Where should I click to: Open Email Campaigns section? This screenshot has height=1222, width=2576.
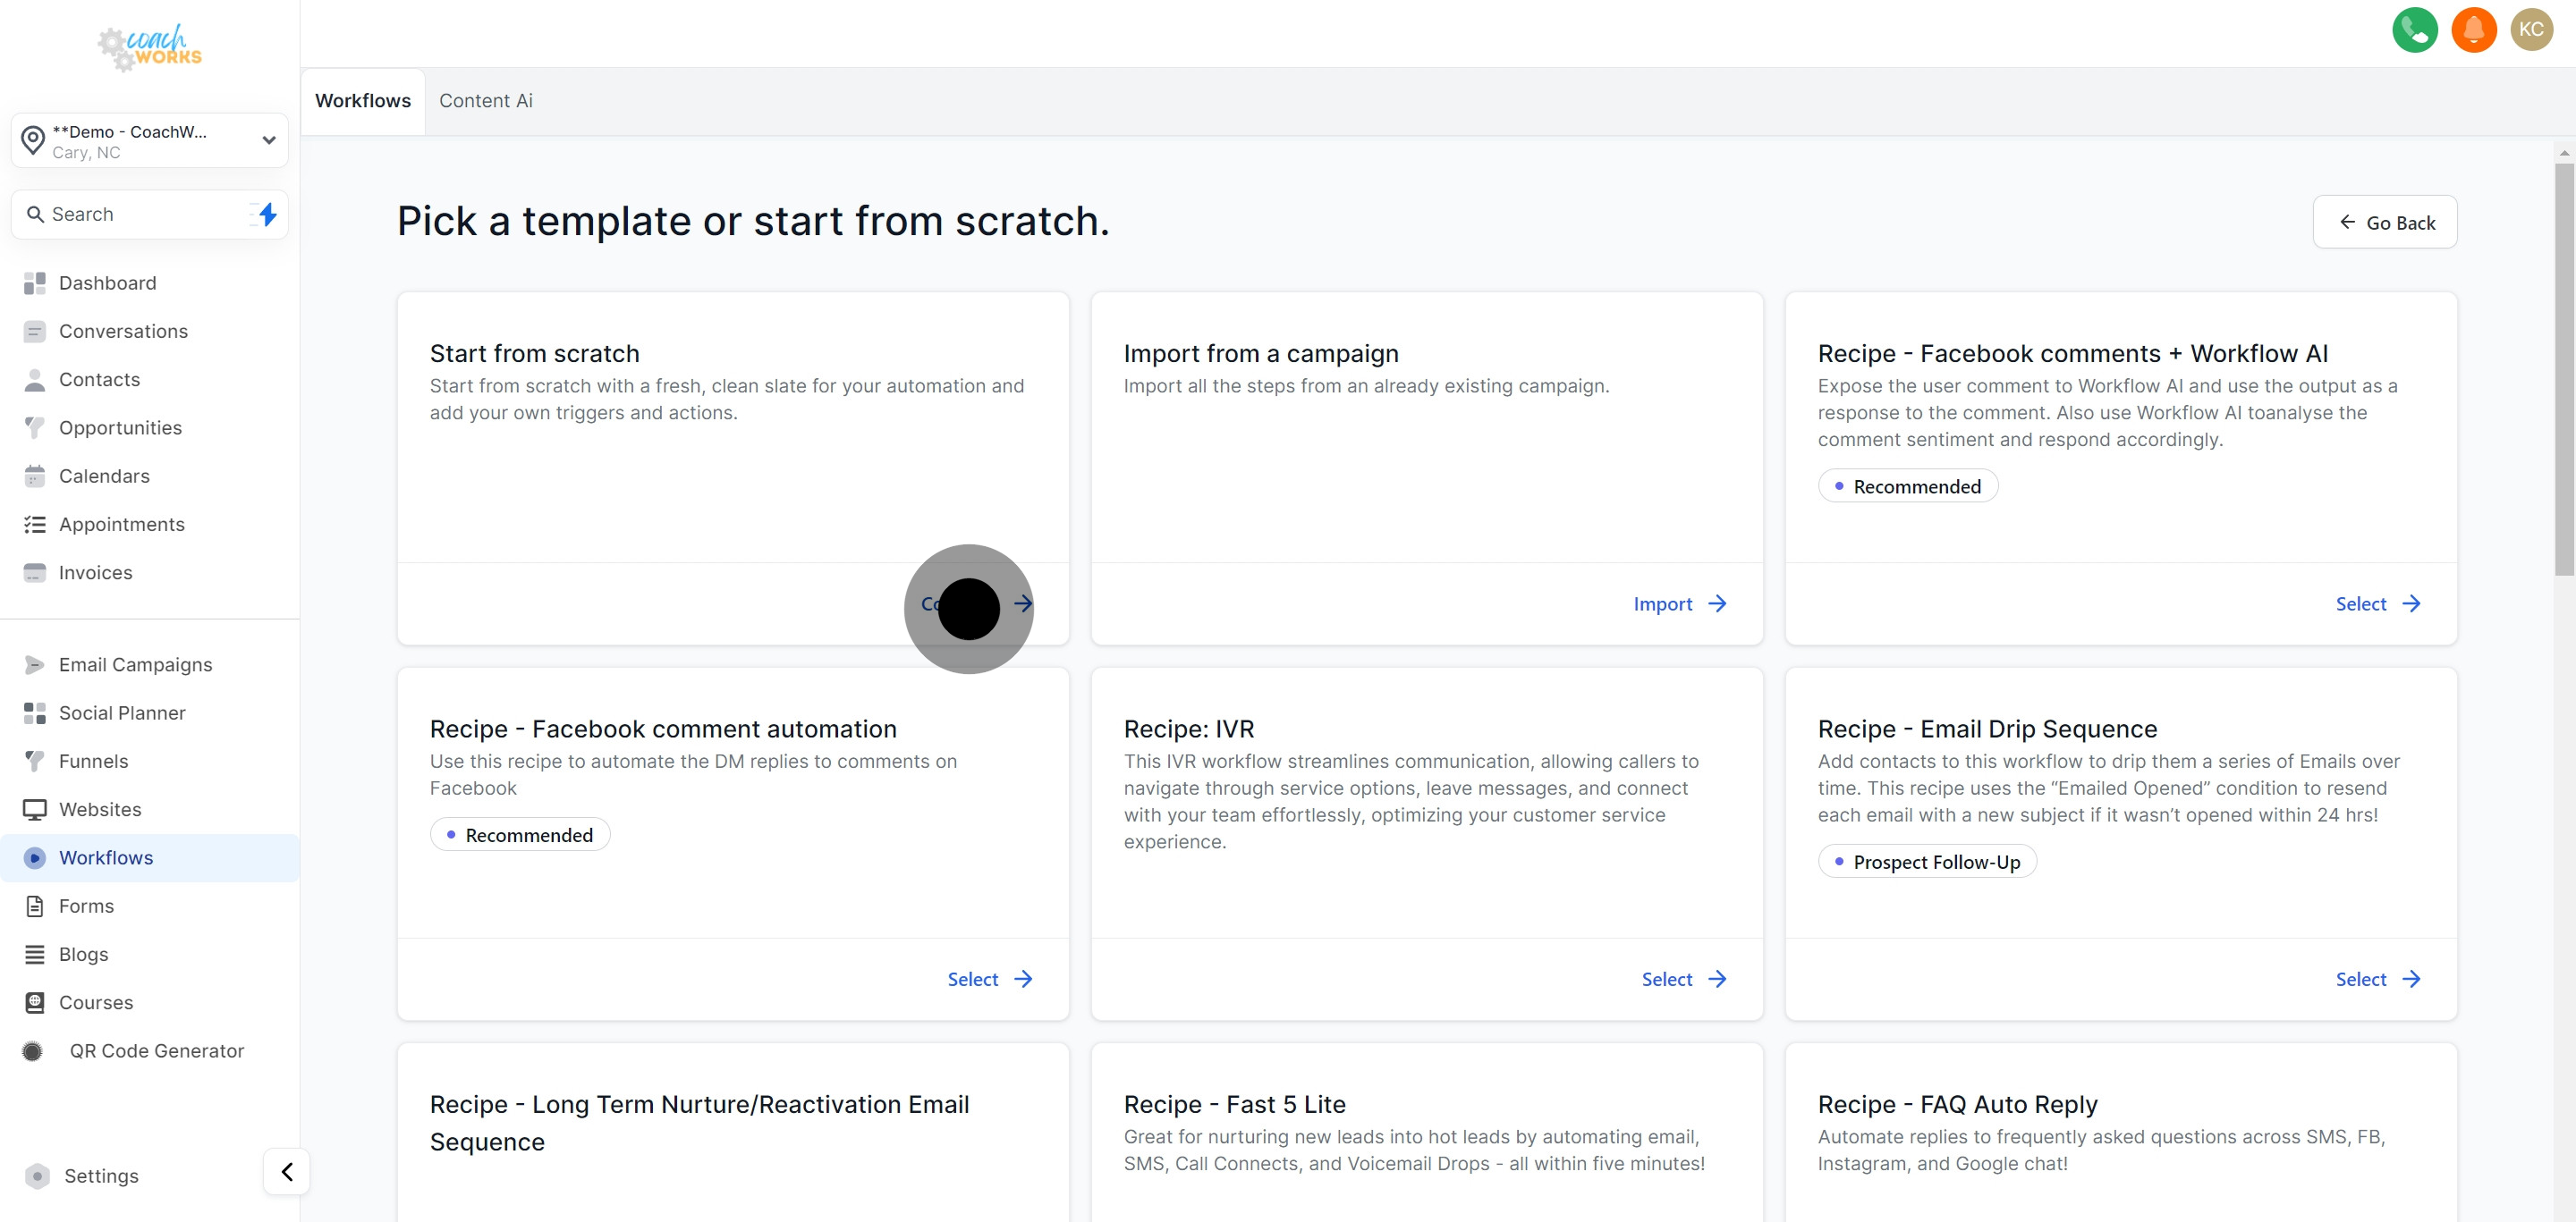135,664
